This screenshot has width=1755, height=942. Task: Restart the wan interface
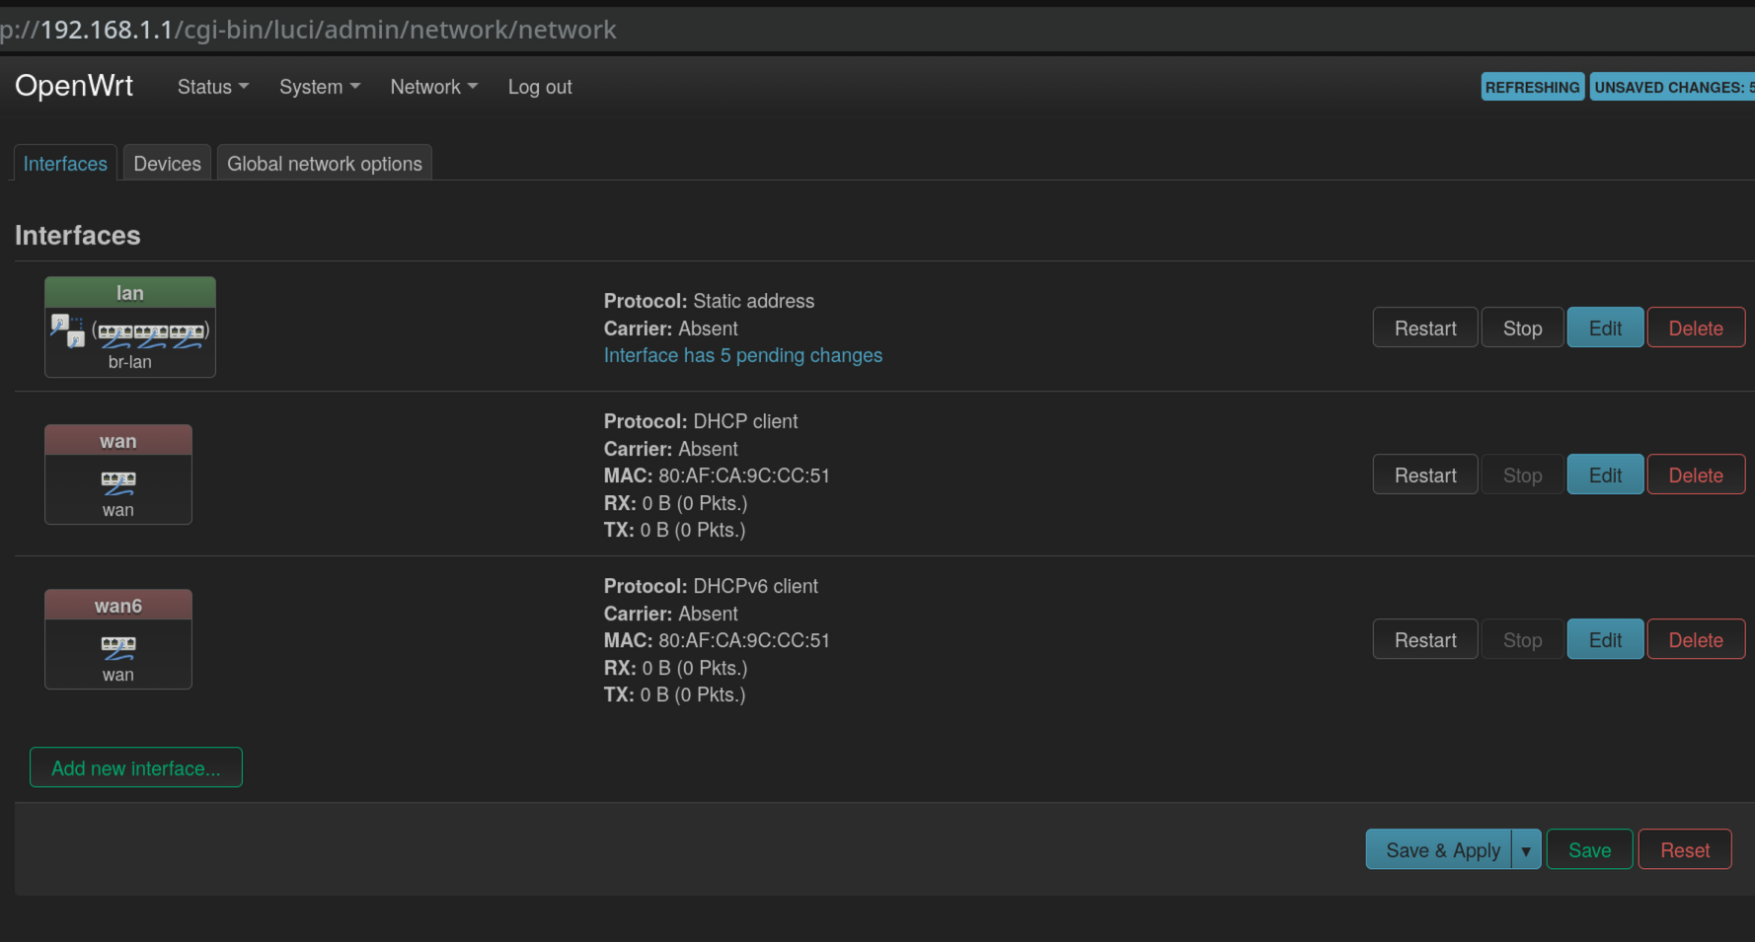(1425, 475)
